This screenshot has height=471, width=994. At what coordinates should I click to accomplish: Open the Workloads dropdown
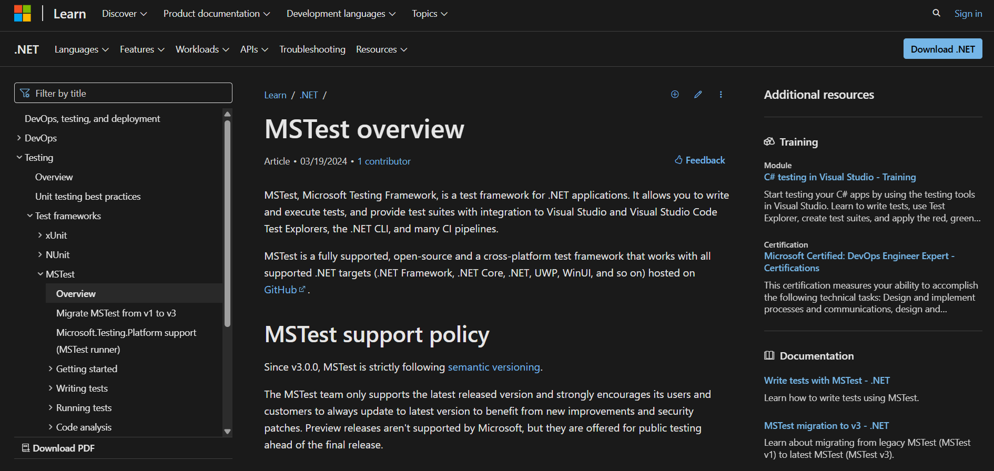coord(202,49)
